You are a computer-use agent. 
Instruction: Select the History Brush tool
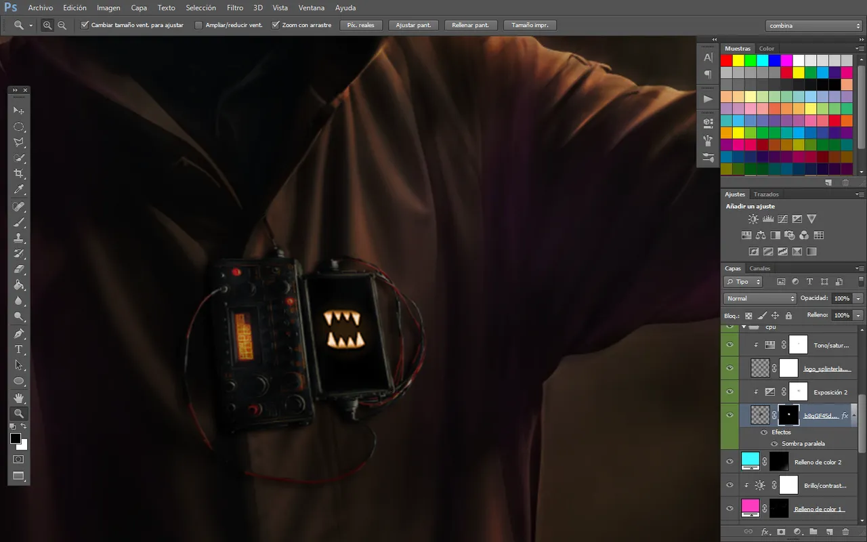click(x=19, y=254)
